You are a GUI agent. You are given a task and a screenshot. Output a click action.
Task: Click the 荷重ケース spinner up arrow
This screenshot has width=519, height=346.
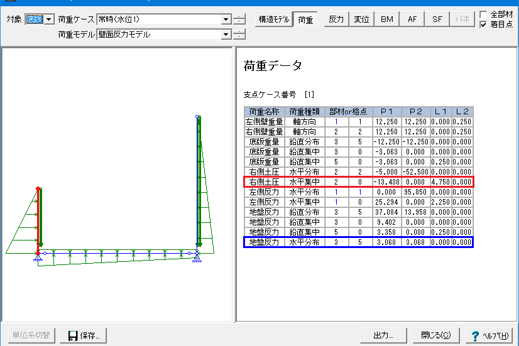[239, 16]
